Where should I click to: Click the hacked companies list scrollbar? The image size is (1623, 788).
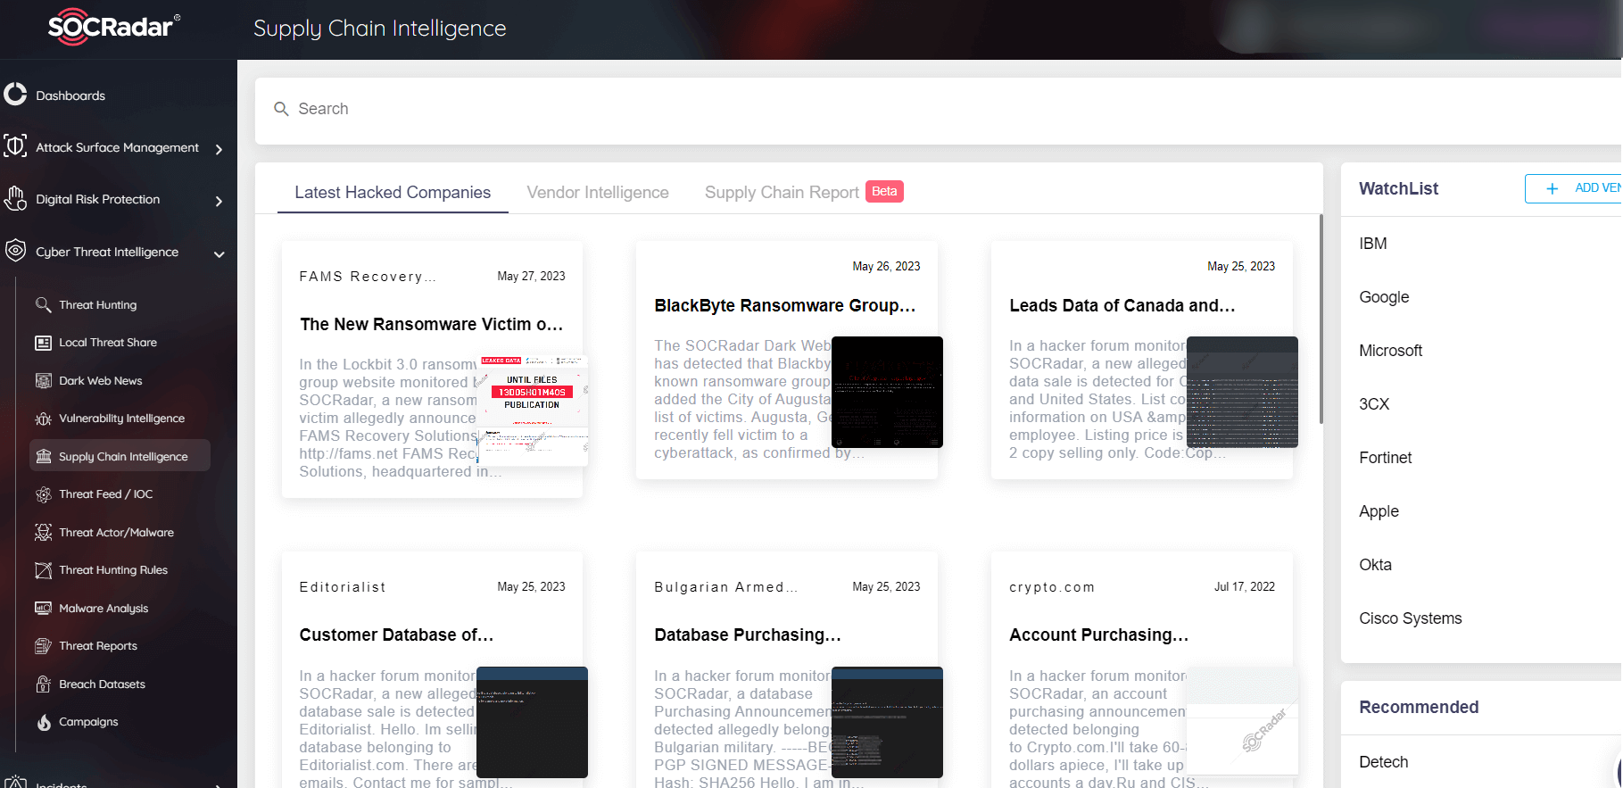[1321, 319]
